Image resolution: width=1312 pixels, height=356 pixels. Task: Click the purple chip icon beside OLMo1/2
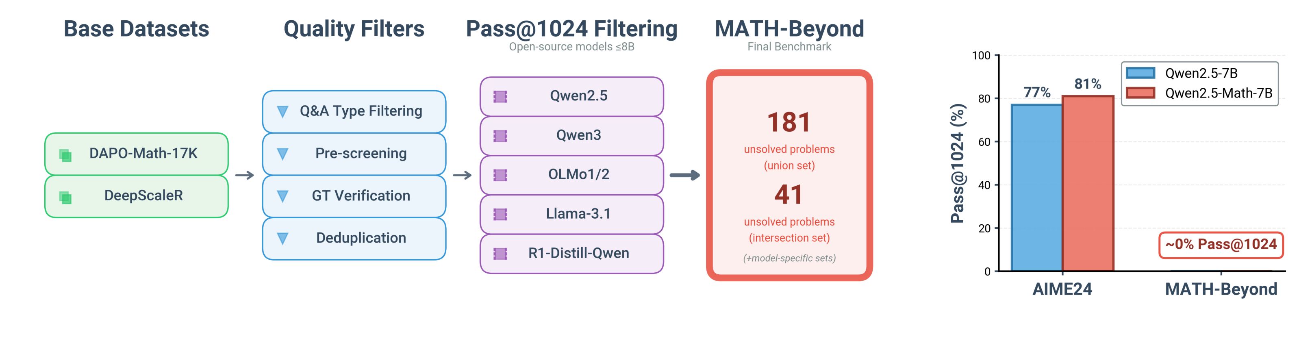pos(500,175)
